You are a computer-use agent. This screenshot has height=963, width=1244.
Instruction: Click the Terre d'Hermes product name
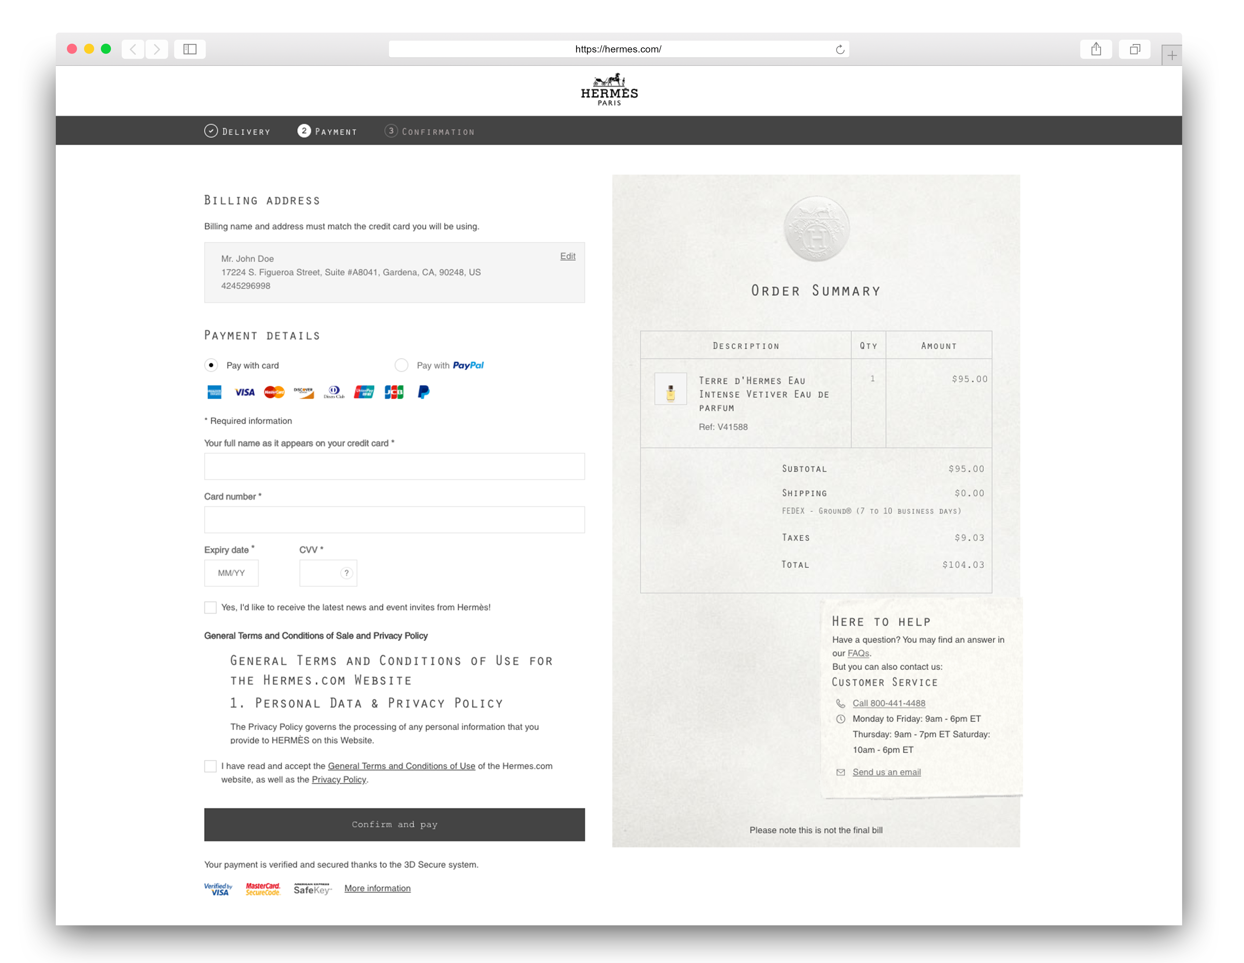click(x=765, y=394)
